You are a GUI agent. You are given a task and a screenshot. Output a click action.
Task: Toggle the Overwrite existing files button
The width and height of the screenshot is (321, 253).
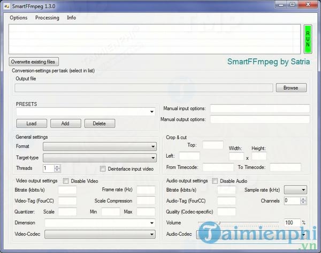pos(34,62)
